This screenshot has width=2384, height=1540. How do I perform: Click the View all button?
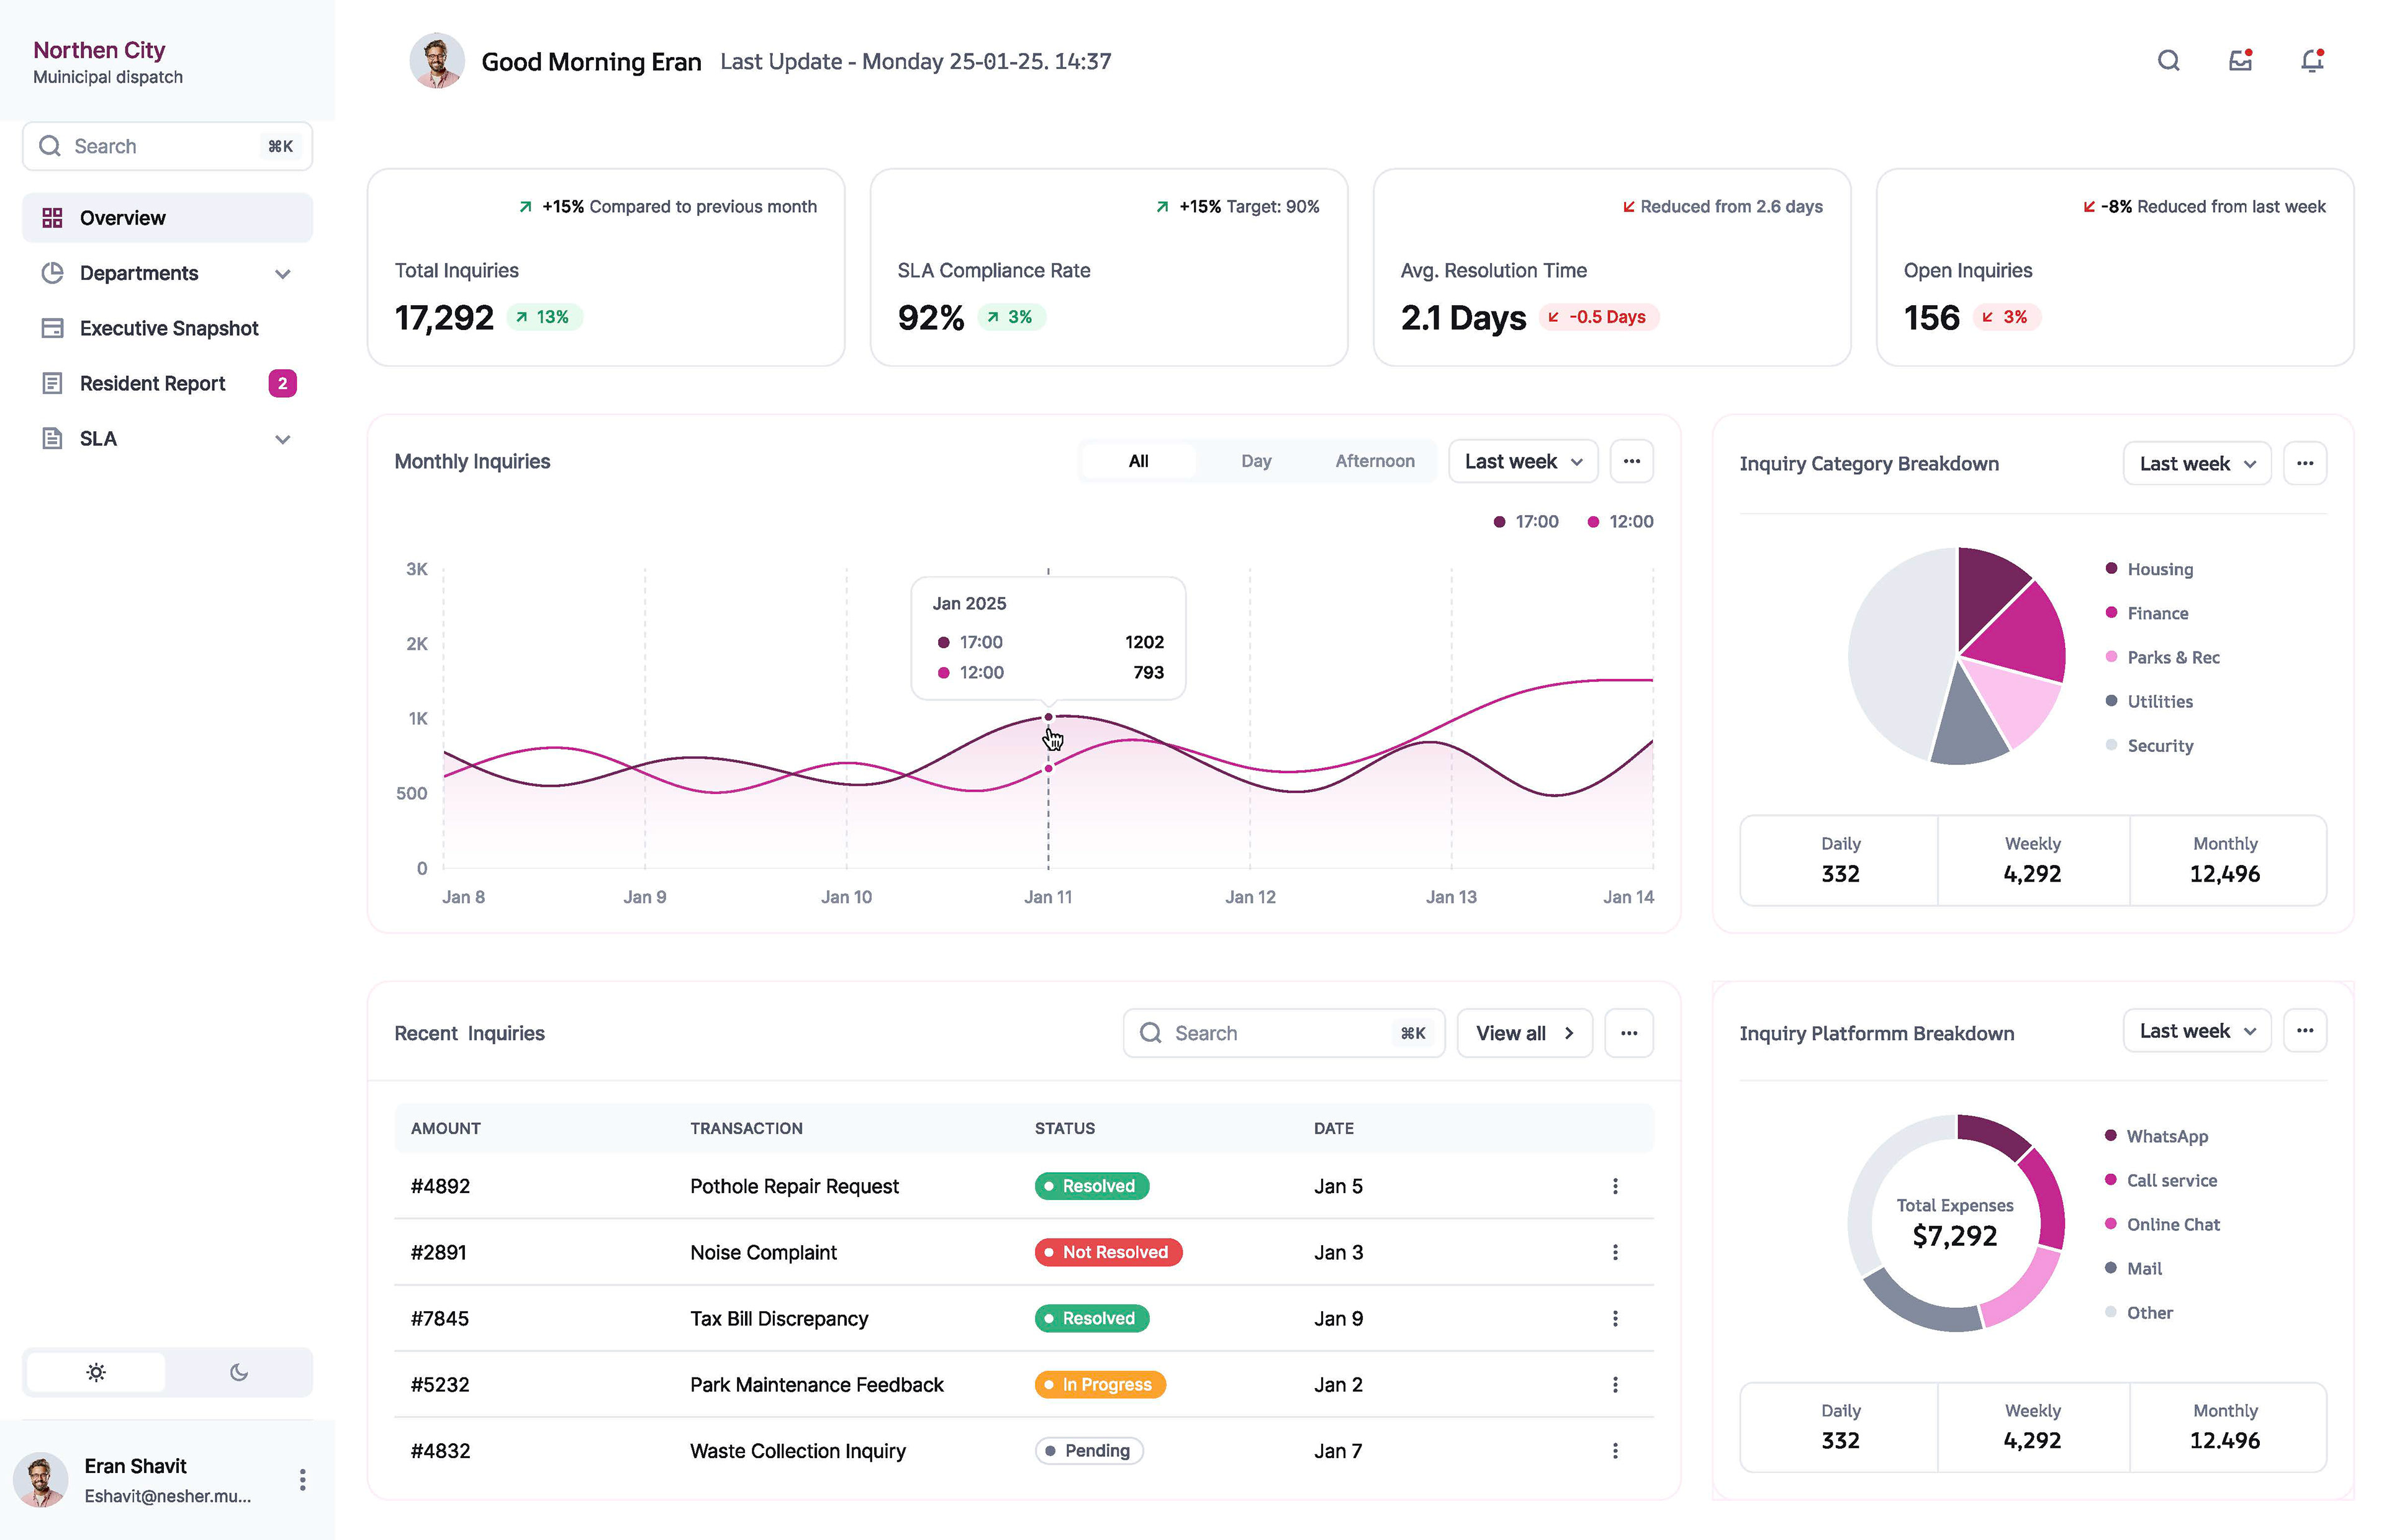click(x=1524, y=1033)
